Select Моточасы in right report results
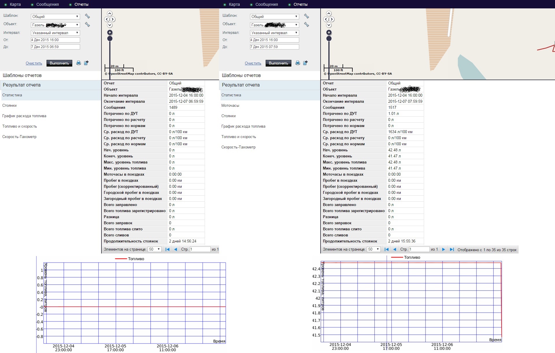 click(230, 106)
